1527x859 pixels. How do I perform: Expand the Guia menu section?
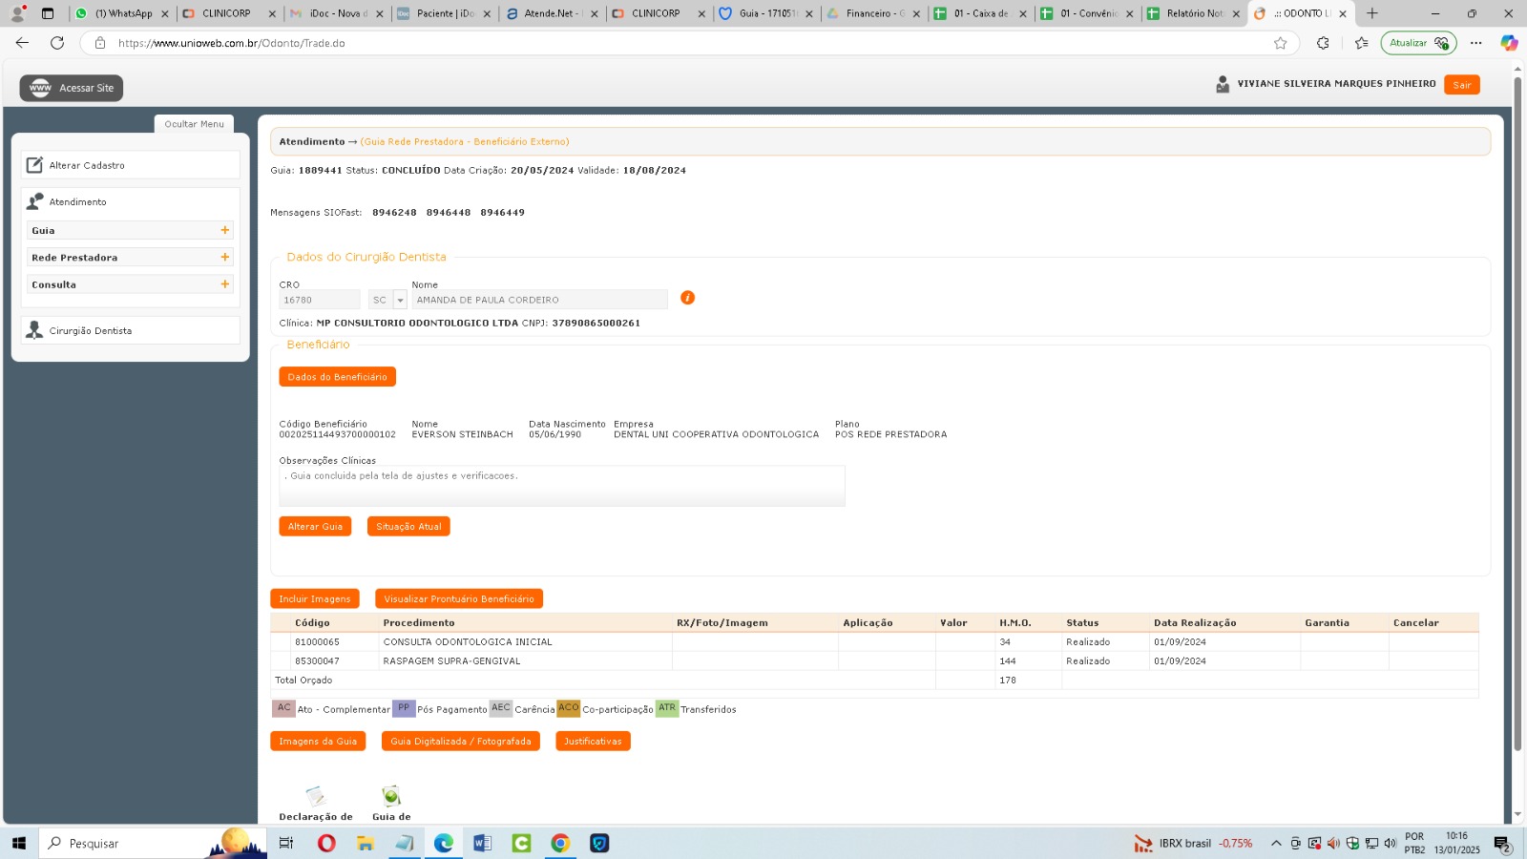pyautogui.click(x=225, y=230)
